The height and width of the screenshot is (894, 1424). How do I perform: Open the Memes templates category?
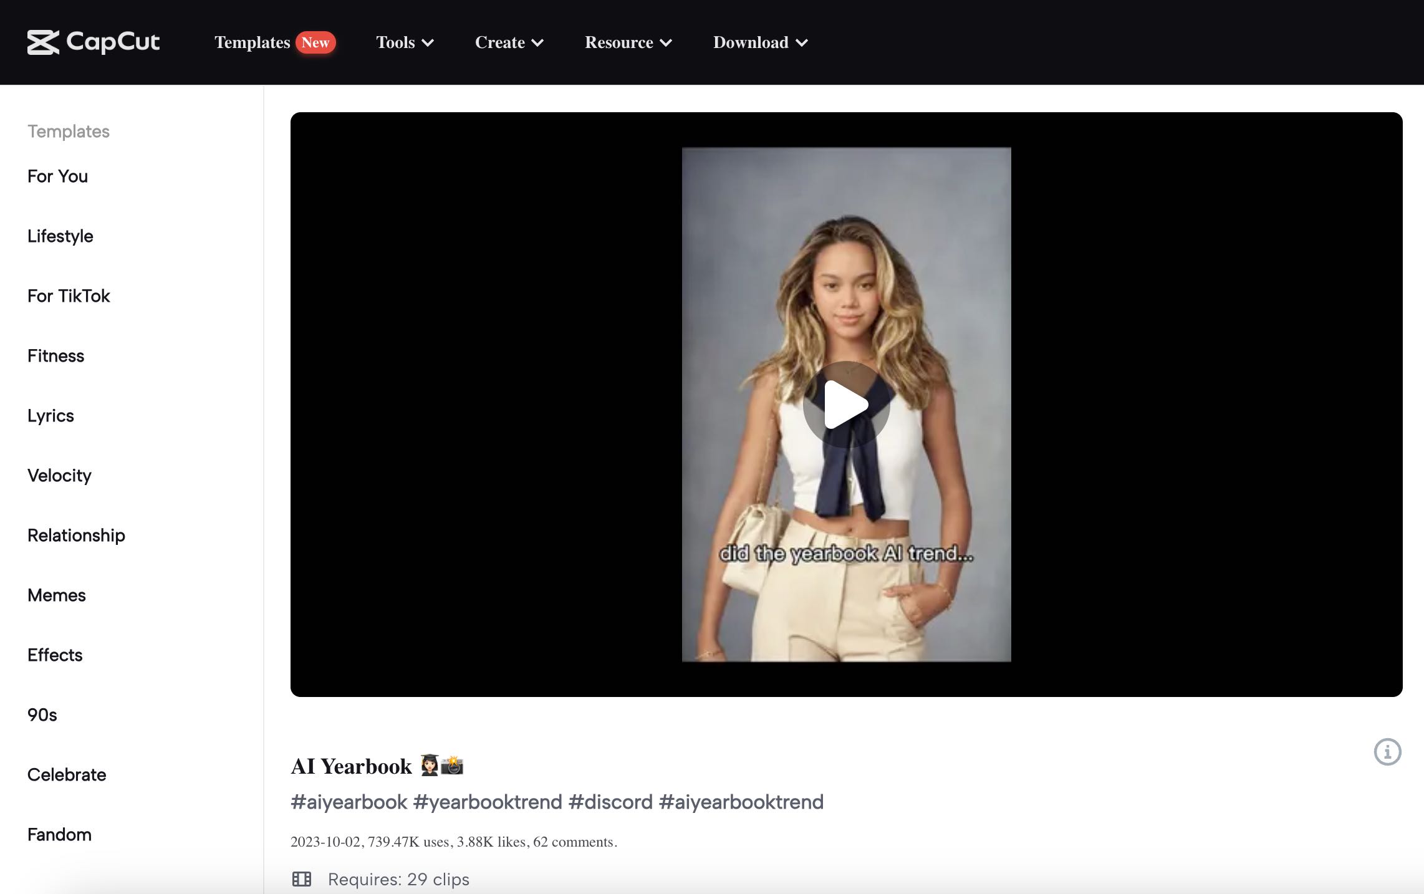pyautogui.click(x=56, y=595)
